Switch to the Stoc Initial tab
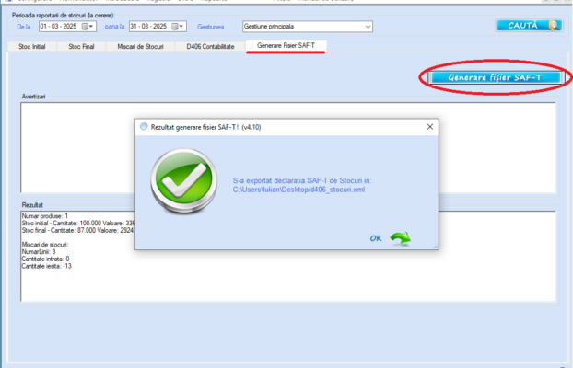The height and width of the screenshot is (368, 573). point(33,45)
